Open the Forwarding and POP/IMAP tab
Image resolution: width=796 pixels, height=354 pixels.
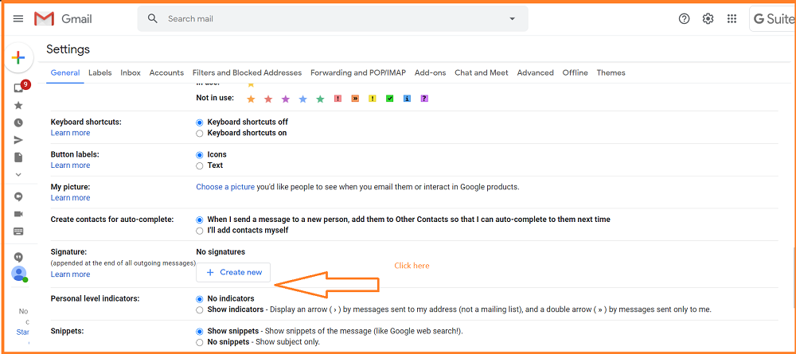tap(357, 72)
